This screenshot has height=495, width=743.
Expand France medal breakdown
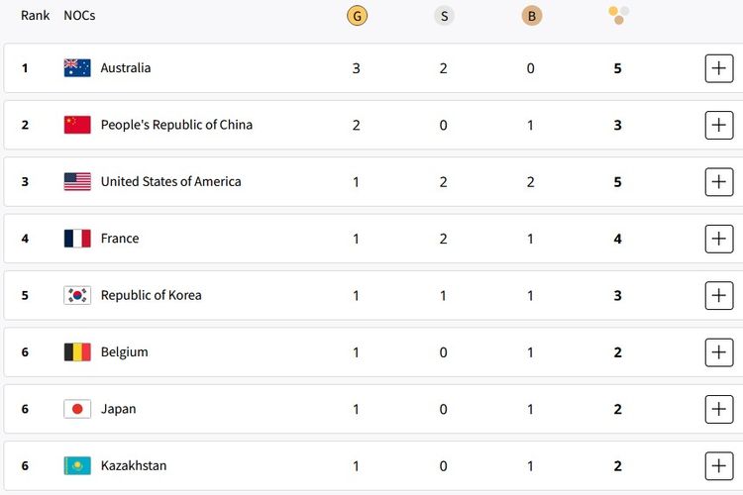[718, 239]
